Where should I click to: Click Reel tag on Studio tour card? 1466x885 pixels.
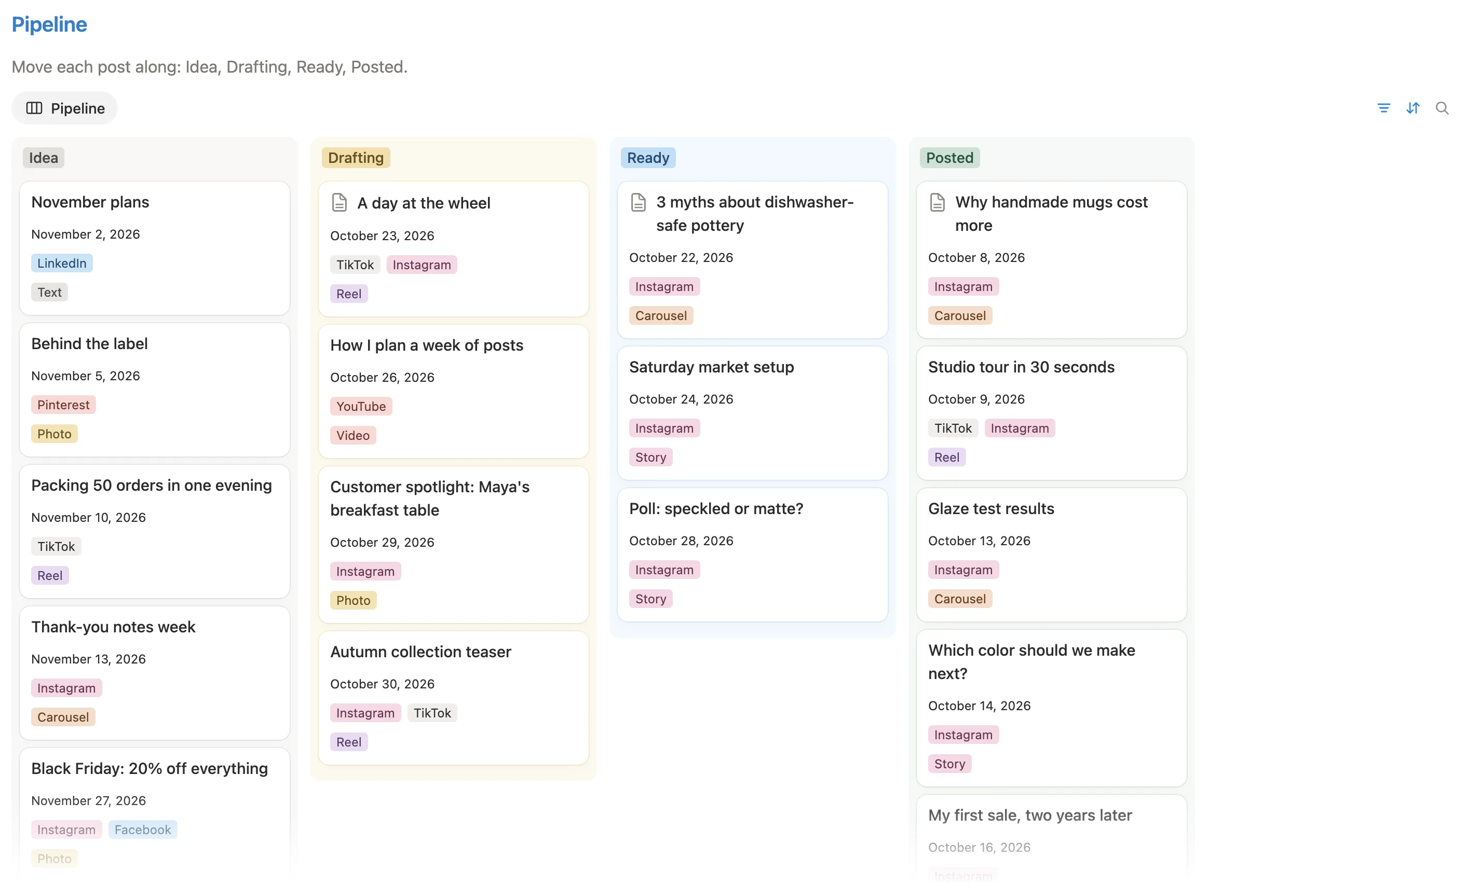[x=946, y=458]
